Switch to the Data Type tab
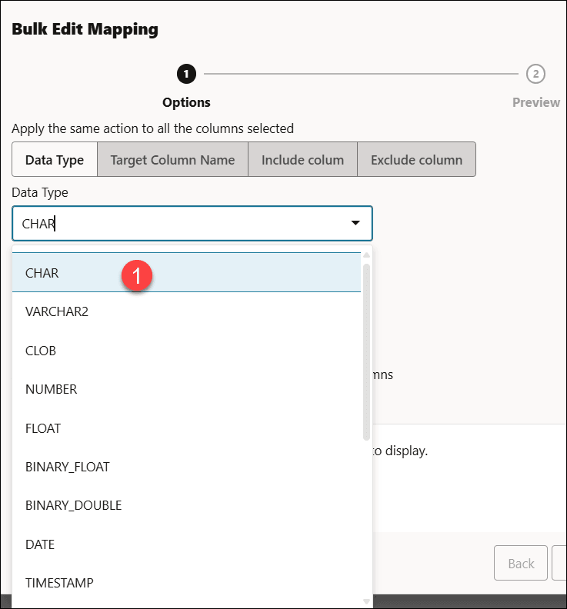 [55, 160]
